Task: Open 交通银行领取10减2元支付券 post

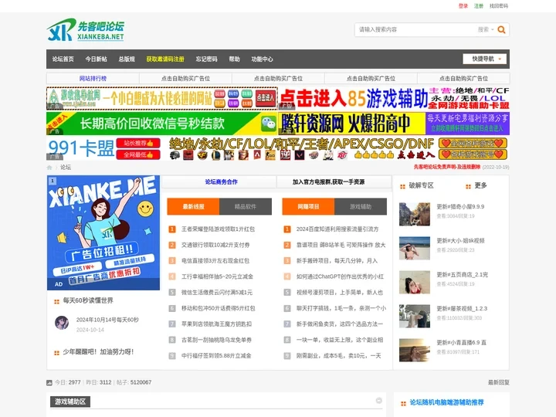Action: pyautogui.click(x=215, y=245)
